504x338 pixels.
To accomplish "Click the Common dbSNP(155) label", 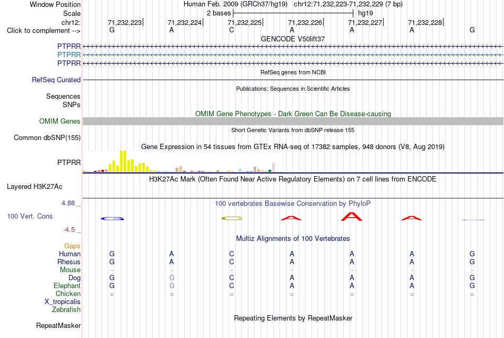I will (x=47, y=137).
